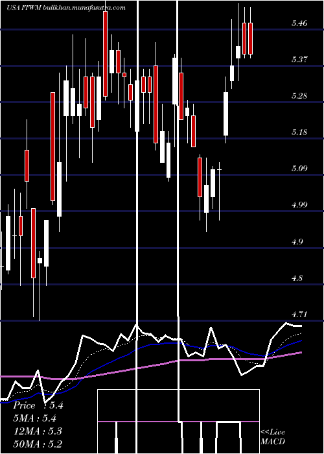Click the tallest red candlestick near 5.46
This screenshot has width=324, height=454.
(x=105, y=54)
